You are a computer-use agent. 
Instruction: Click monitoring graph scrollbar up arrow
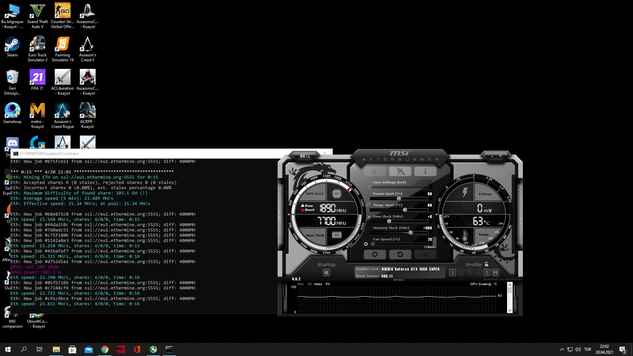pyautogui.click(x=510, y=285)
